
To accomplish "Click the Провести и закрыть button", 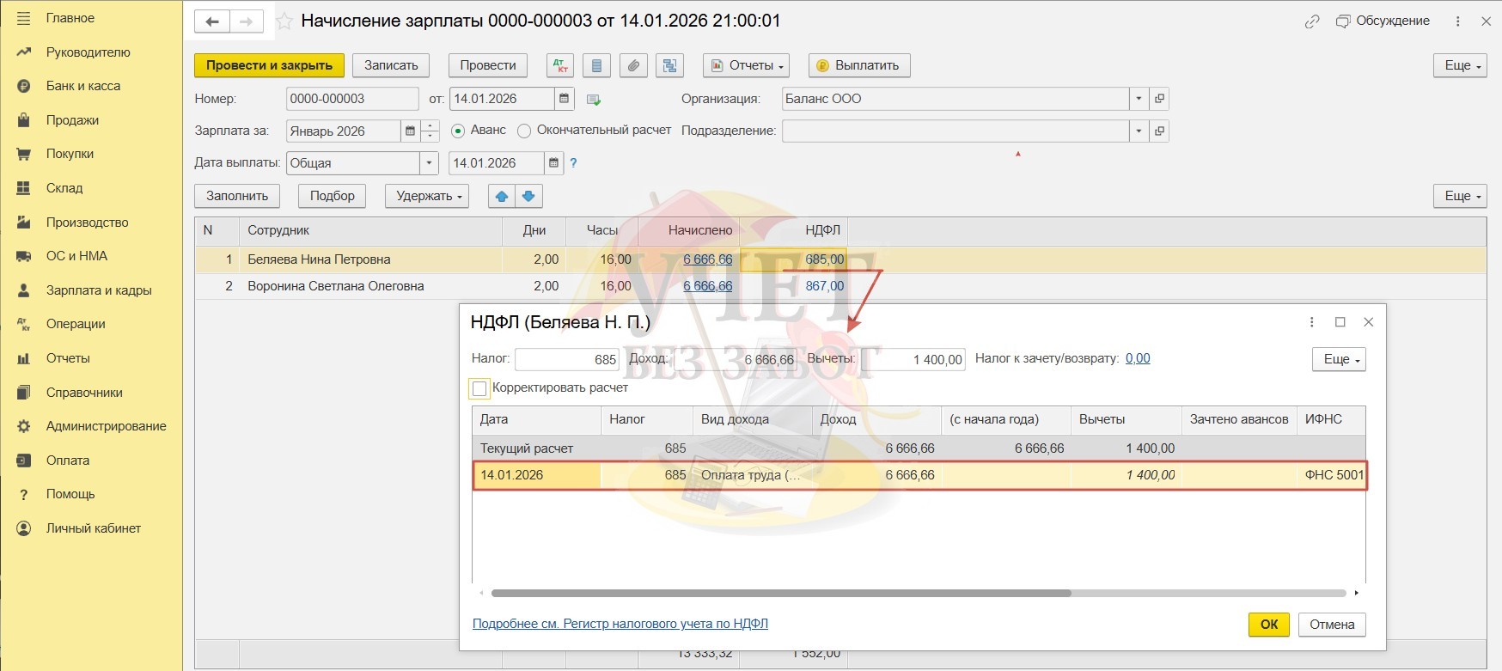I will tap(269, 65).
